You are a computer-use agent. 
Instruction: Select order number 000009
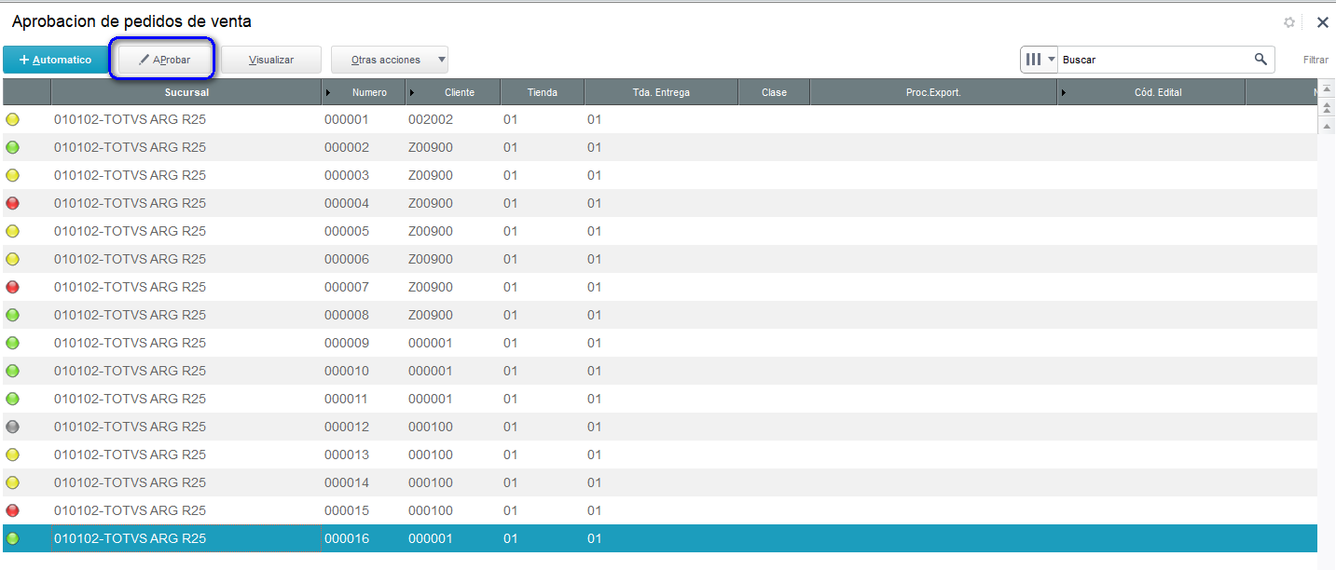click(x=347, y=343)
